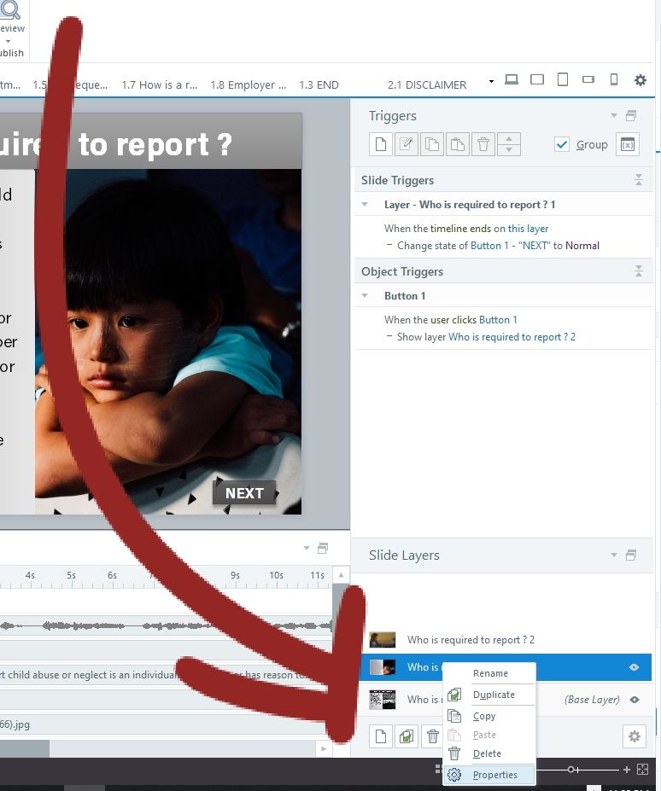Click the fit-to-window zoom icon
The width and height of the screenshot is (661, 791).
[x=642, y=770]
